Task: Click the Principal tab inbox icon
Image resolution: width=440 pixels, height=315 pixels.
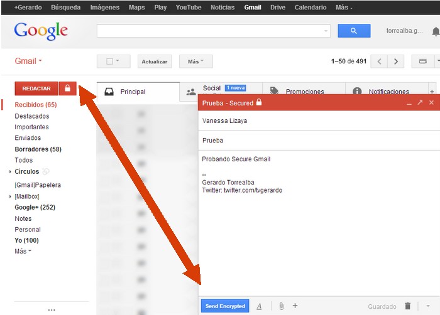Action: click(x=109, y=92)
